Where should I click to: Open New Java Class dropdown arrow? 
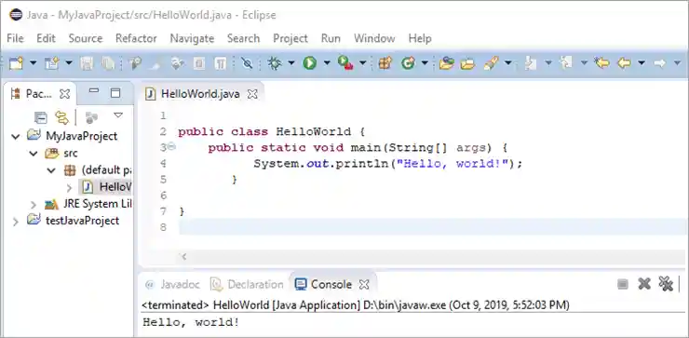[x=425, y=63]
